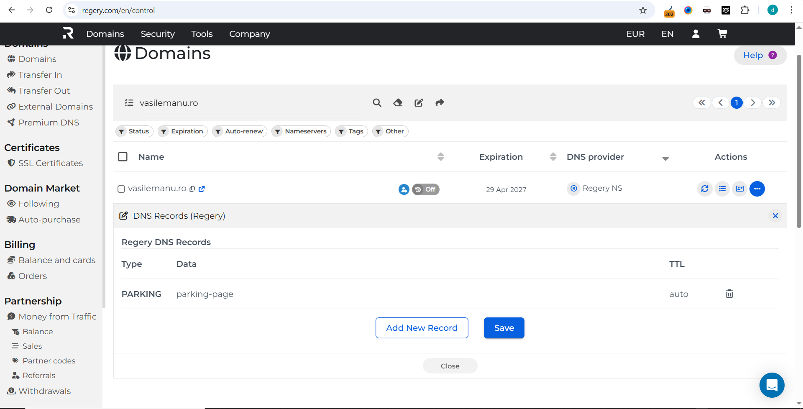The width and height of the screenshot is (803, 409).
Task: Open DNS records list icon for vasilemanu.ro
Action: [x=722, y=189]
